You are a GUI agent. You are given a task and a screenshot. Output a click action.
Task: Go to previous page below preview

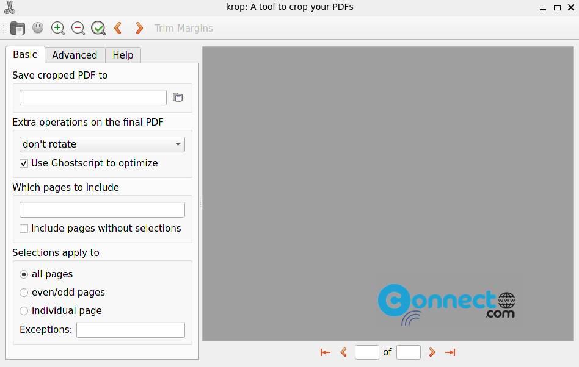(x=343, y=352)
